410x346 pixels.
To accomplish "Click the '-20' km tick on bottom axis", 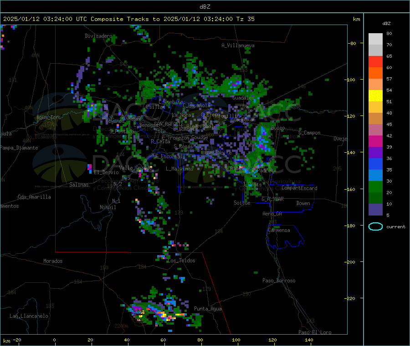I will pyautogui.click(x=17, y=340).
